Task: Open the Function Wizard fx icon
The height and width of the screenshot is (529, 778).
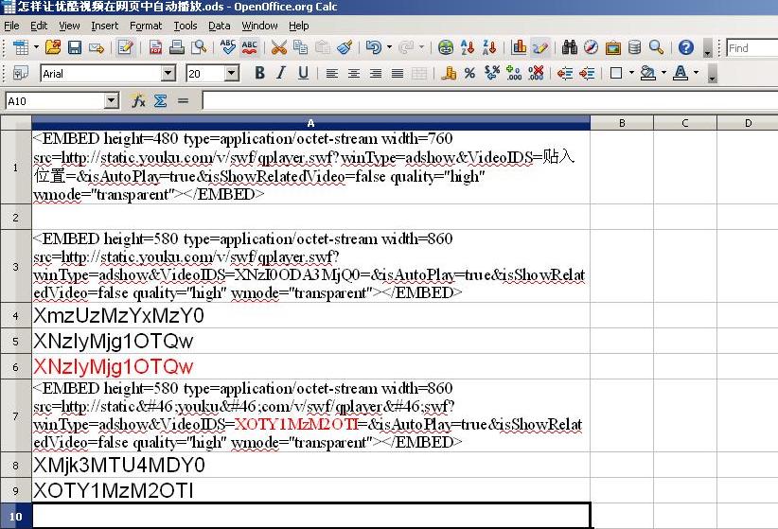Action: point(138,101)
